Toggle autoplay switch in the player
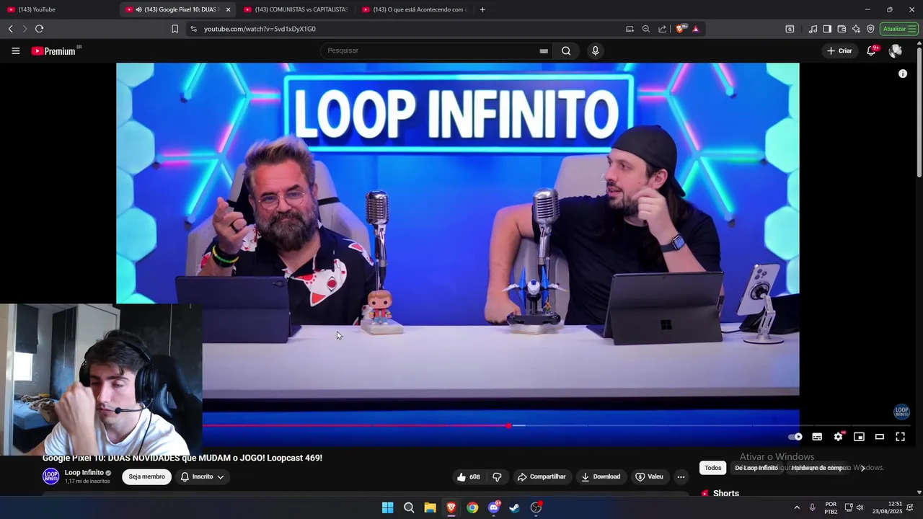 click(795, 437)
